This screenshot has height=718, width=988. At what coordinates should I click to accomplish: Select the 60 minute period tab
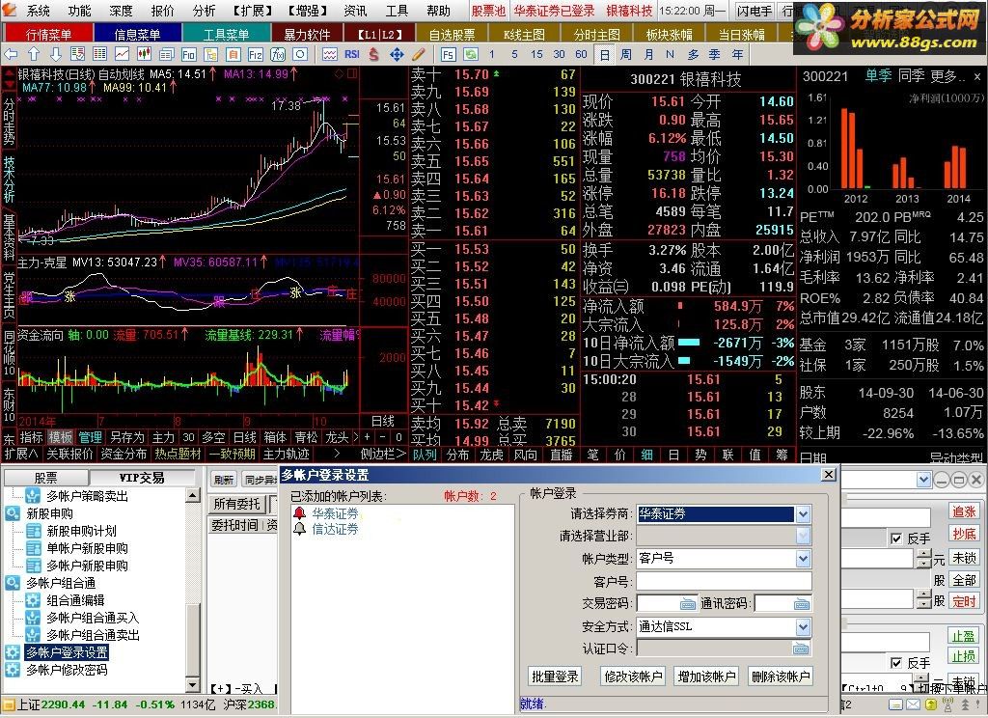coord(581,55)
